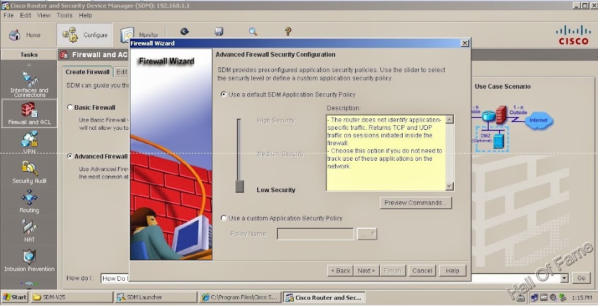The width and height of the screenshot is (598, 306).
Task: Click the Windows Start button
Action: pos(14,297)
